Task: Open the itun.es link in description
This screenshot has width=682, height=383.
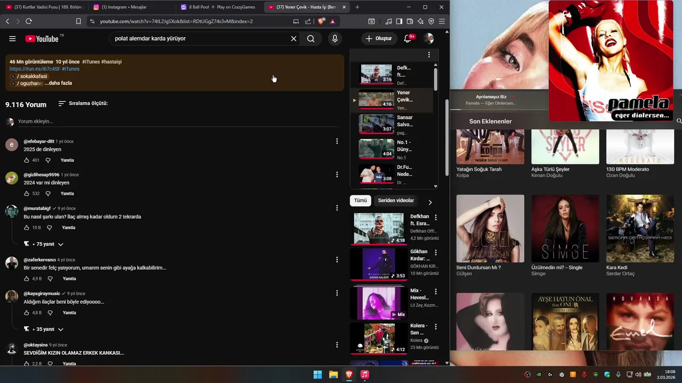Action: coord(35,69)
